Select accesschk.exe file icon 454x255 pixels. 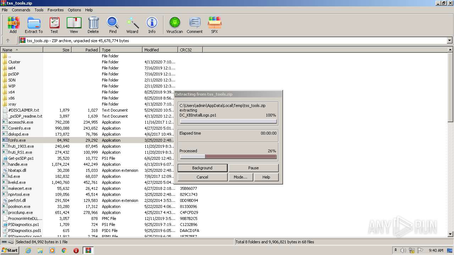pyautogui.click(x=5, y=122)
